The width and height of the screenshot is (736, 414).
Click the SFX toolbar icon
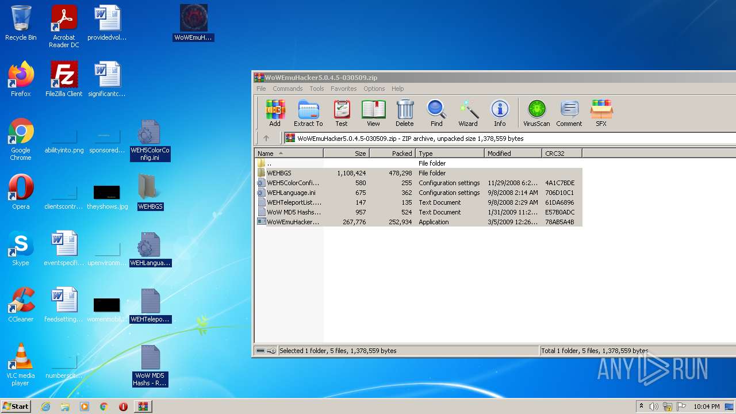[601, 113]
